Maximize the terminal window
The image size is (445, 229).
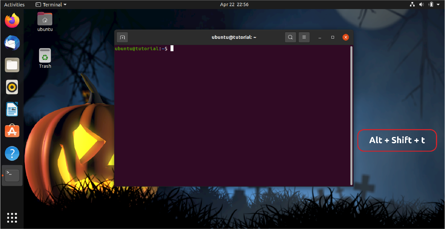point(333,37)
